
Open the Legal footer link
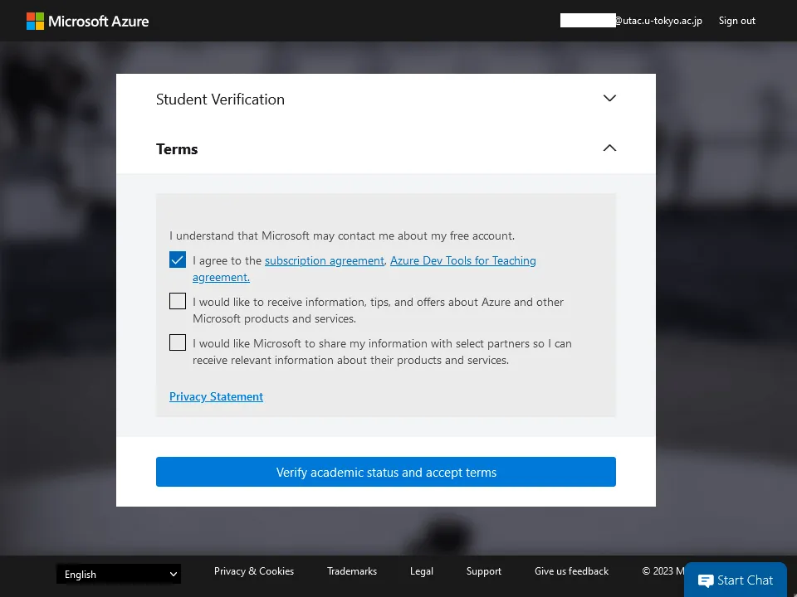[x=422, y=571]
